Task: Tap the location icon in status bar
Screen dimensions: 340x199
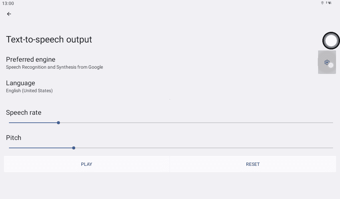Action: click(x=322, y=3)
